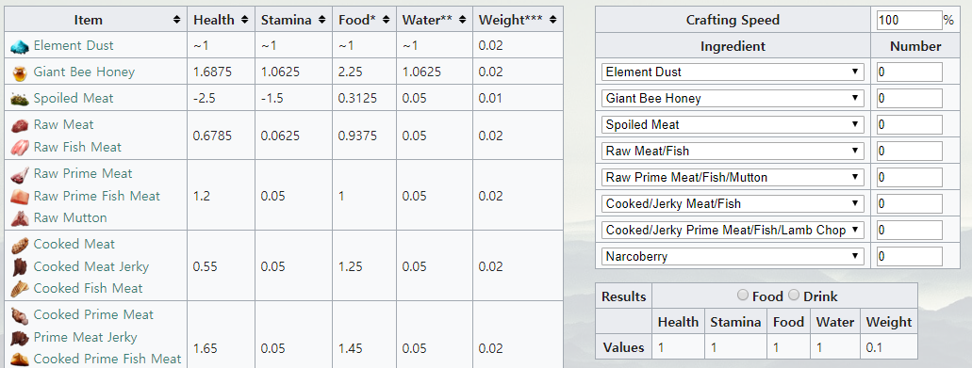
Task: Sort table by Health column
Action: click(221, 20)
